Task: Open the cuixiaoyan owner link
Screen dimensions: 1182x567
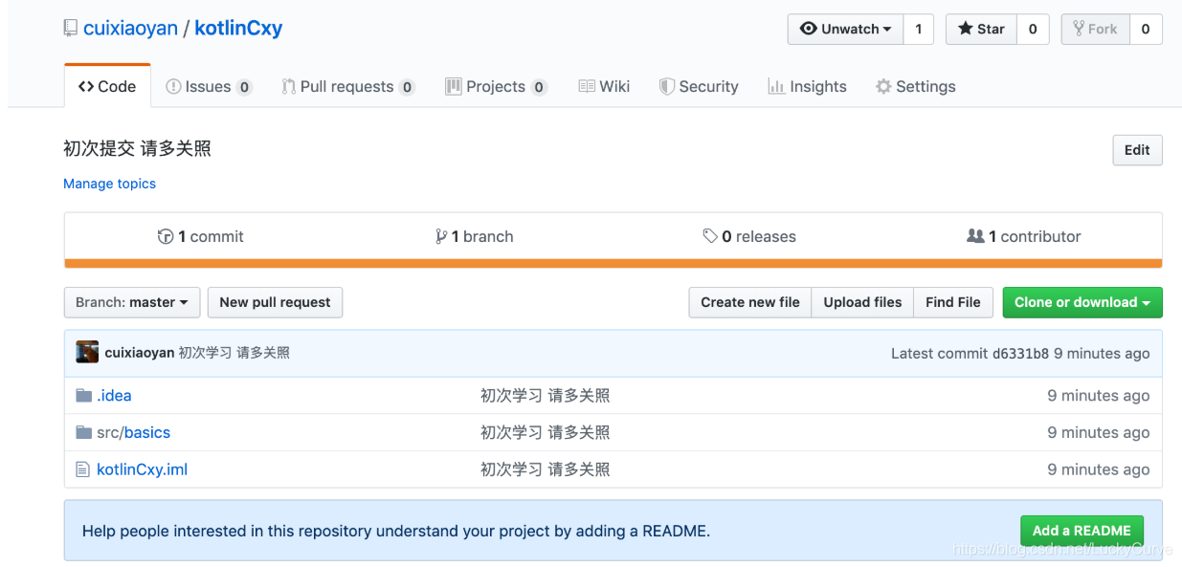Action: (x=130, y=29)
